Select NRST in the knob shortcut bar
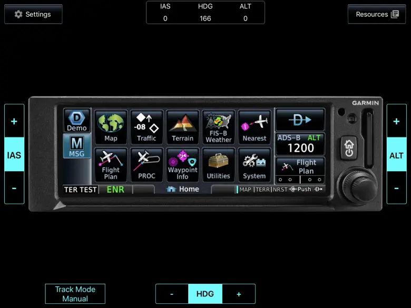Screen dimensions: 411x308 (280, 190)
